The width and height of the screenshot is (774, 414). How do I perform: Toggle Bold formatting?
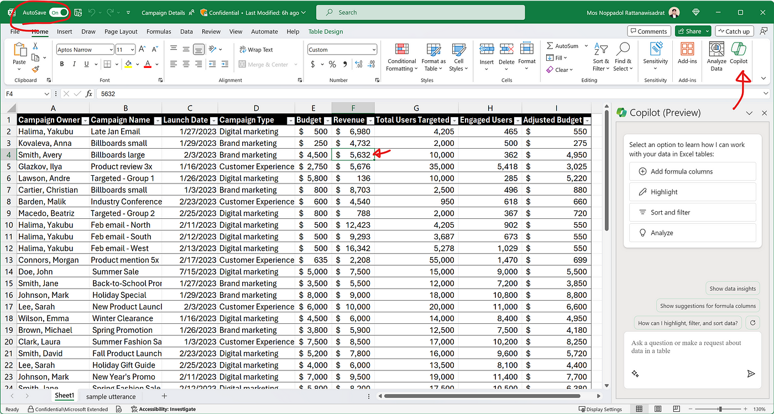point(62,64)
